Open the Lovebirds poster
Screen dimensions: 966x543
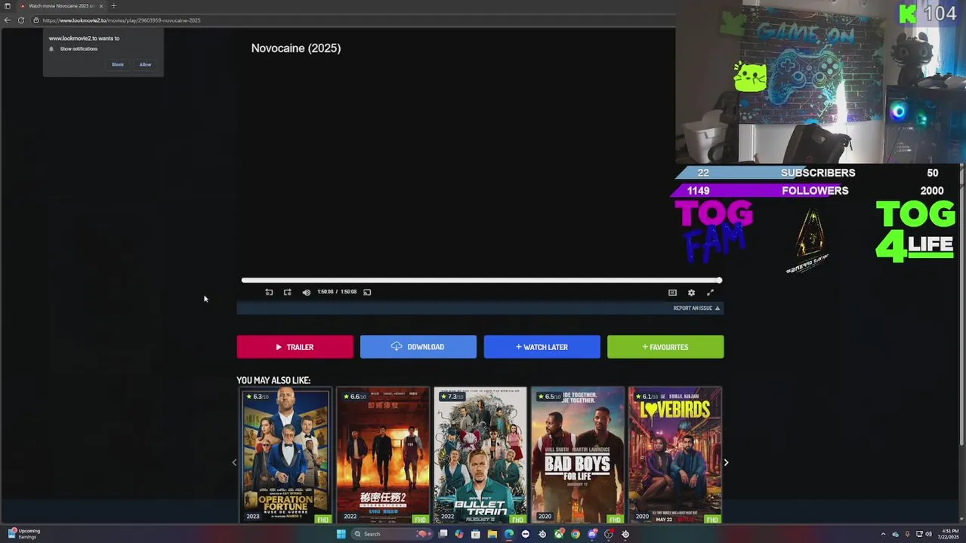675,456
